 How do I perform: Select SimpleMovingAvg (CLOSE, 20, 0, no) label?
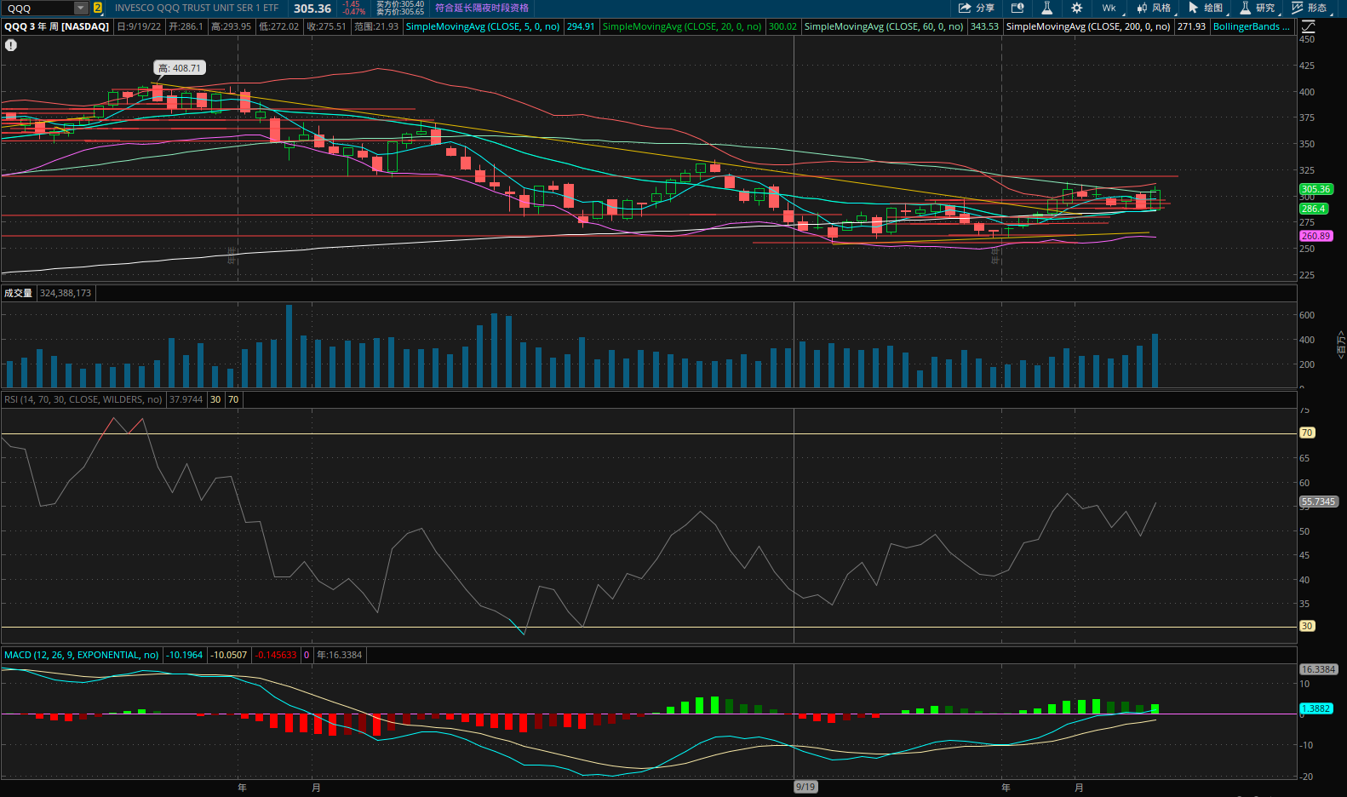pos(682,26)
